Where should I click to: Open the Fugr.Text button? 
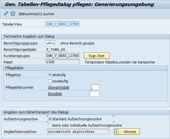coord(97,56)
